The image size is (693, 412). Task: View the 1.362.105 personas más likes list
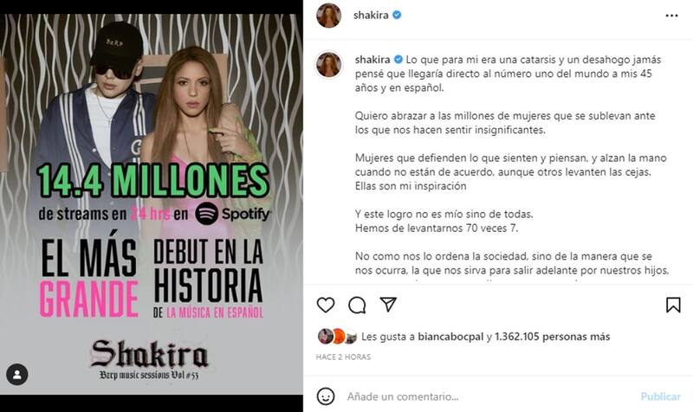[x=552, y=337]
